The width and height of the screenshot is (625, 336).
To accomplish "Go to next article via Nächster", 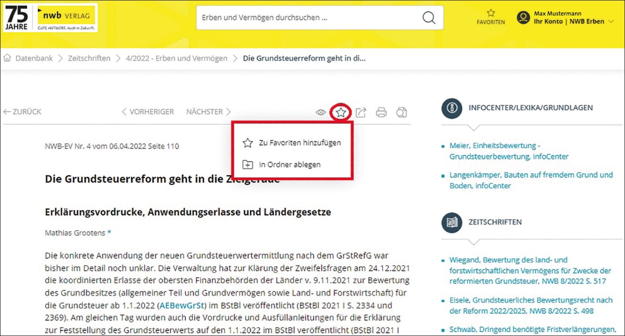I will pyautogui.click(x=208, y=112).
